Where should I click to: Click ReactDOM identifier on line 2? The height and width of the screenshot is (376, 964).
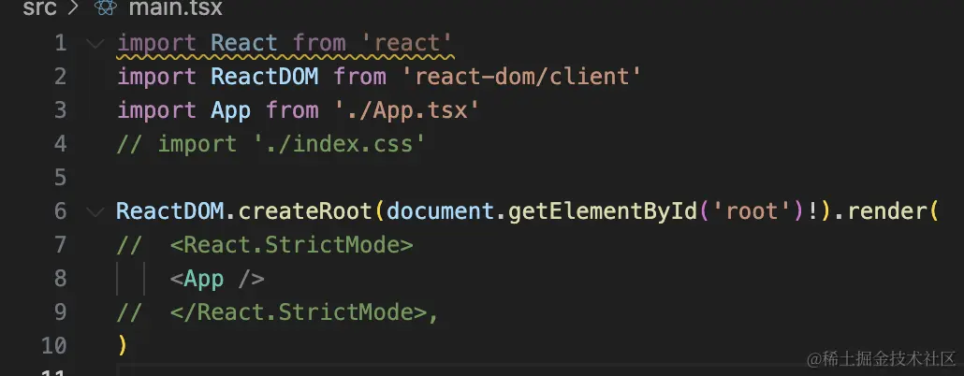point(265,77)
